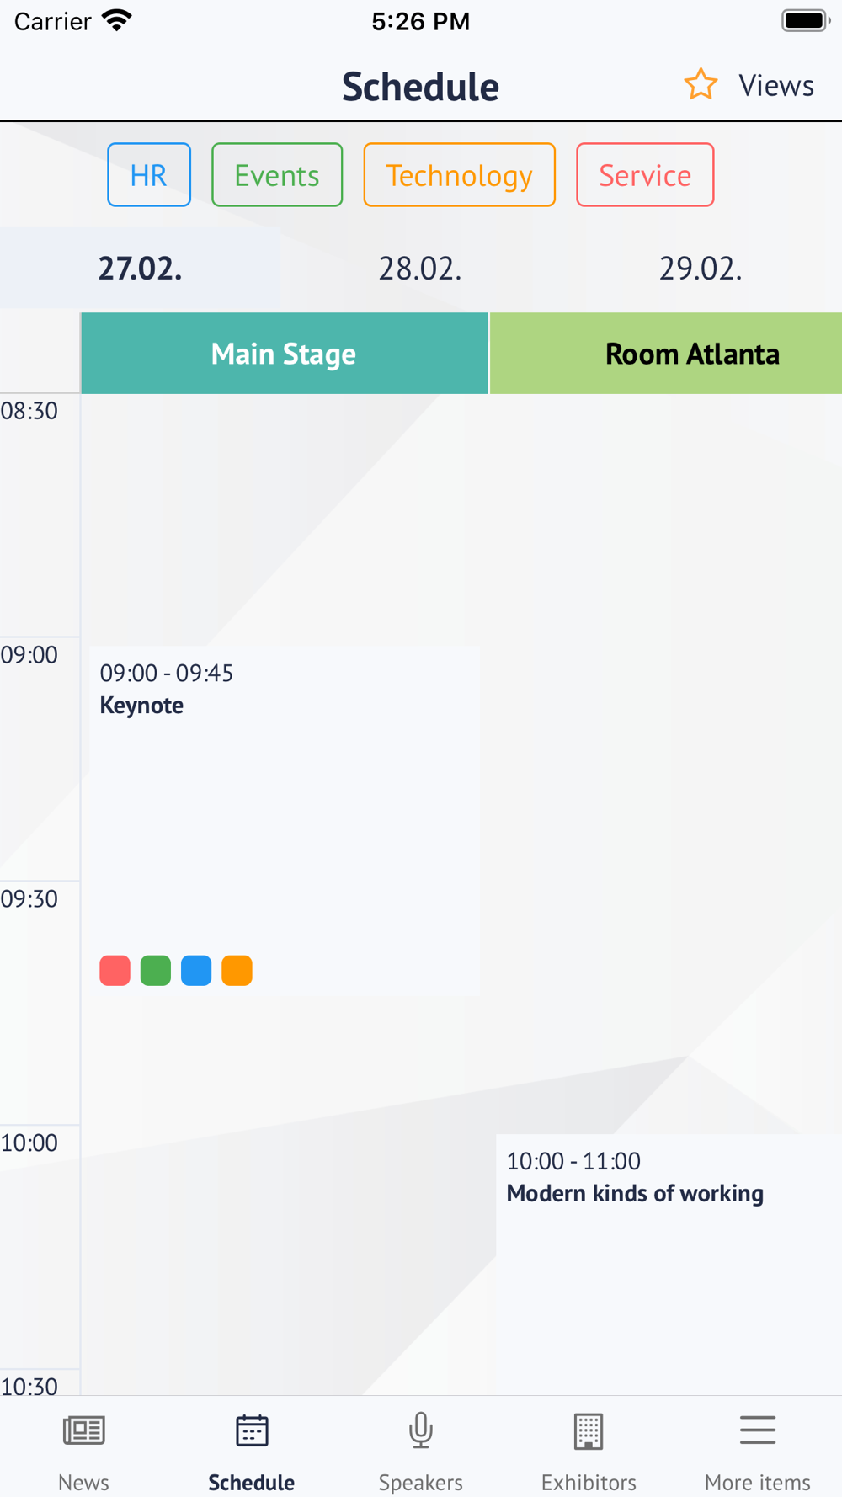Open the Speakers microphone icon
The width and height of the screenshot is (842, 1497).
click(x=421, y=1430)
